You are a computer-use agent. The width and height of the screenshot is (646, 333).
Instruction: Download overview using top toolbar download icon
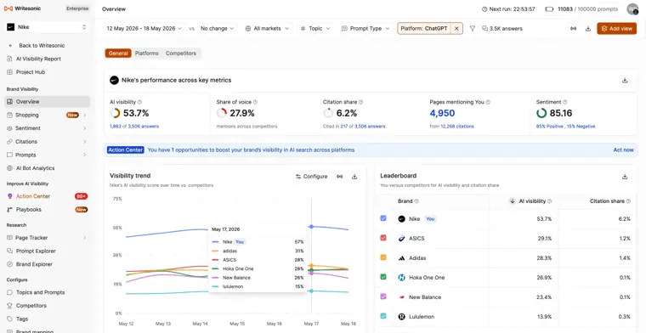(x=588, y=28)
